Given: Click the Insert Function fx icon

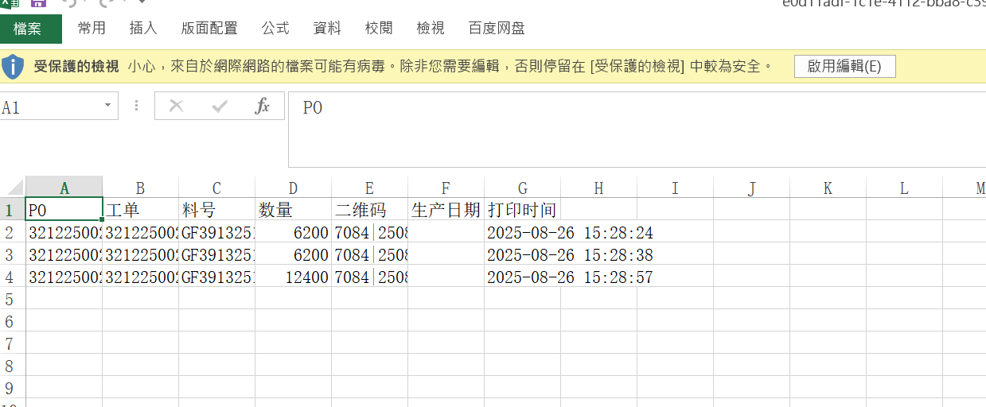Looking at the screenshot, I should (x=263, y=107).
